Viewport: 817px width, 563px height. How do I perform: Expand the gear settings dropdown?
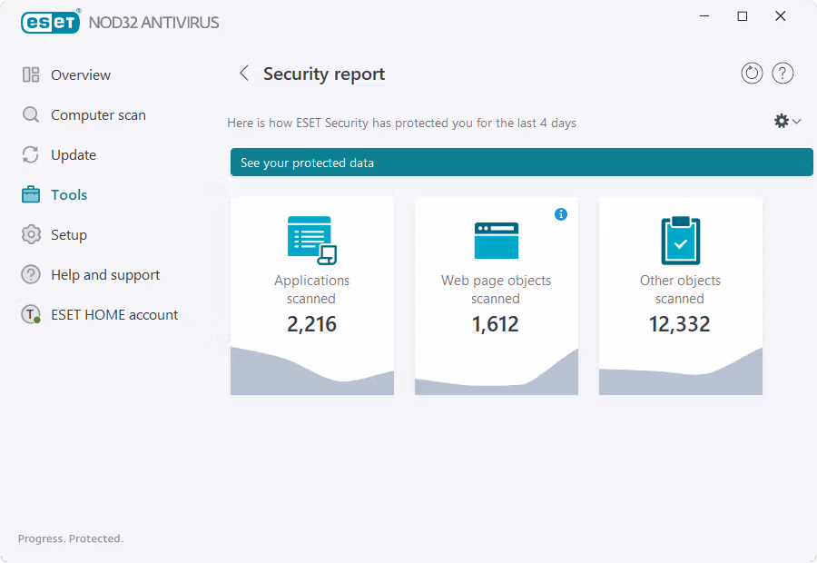point(787,121)
